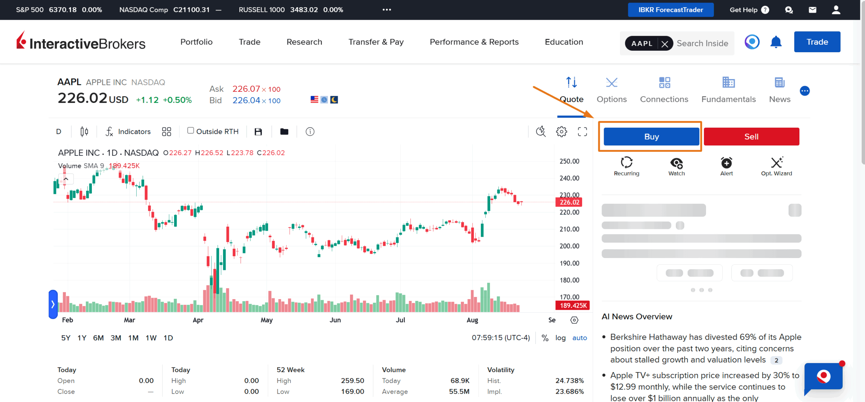865x402 pixels.
Task: Open Performance & Reports menu
Action: pos(474,42)
